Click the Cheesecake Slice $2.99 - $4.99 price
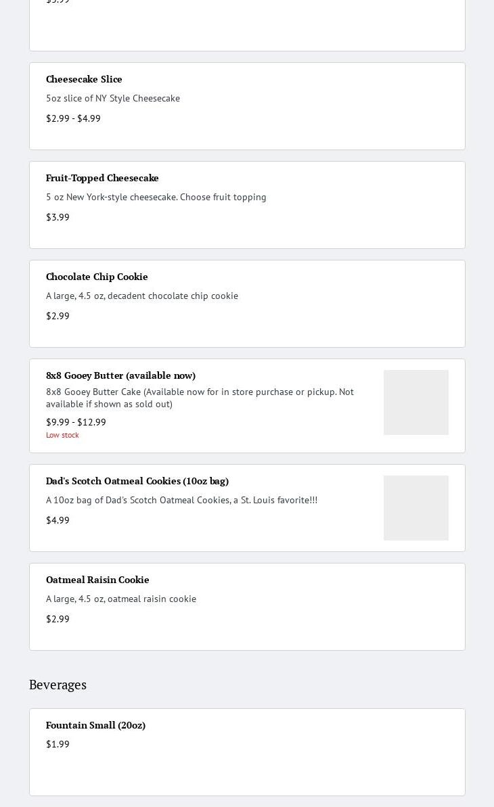The height and width of the screenshot is (807, 494). click(x=73, y=118)
